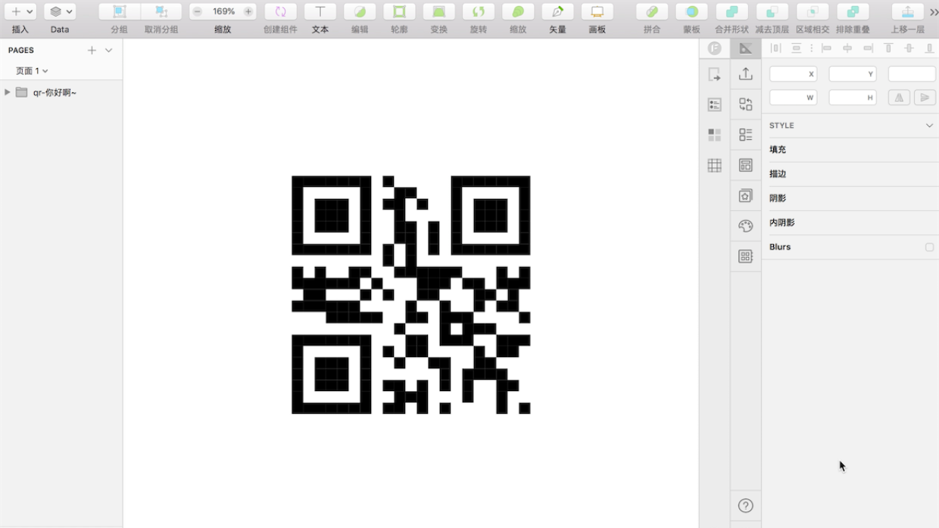The height and width of the screenshot is (528, 939).
Task: Collapse the PAGES list chevron
Action: coord(109,50)
